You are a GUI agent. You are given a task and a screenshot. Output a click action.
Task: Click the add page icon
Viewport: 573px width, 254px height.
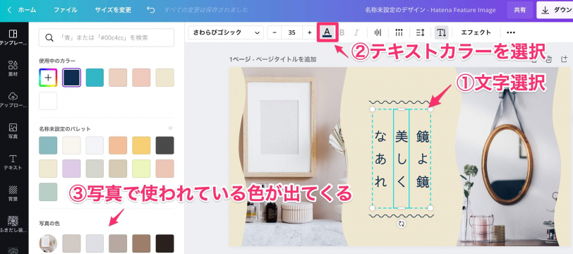coord(564,59)
